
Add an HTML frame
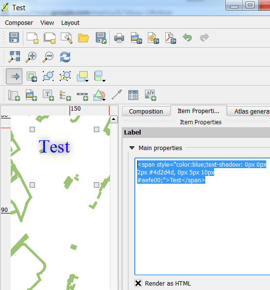(x=150, y=95)
